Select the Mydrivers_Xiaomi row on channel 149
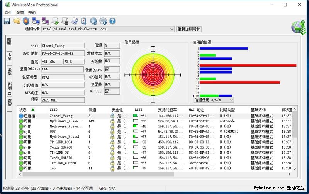The image size is (309, 194). [x=155, y=121]
